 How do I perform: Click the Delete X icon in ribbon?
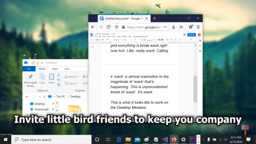(x=84, y=76)
